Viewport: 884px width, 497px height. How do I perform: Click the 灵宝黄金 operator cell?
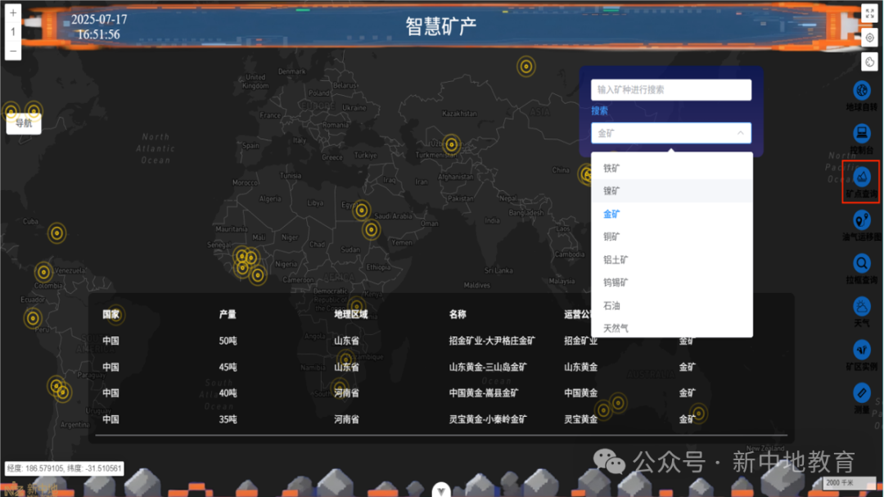click(580, 420)
